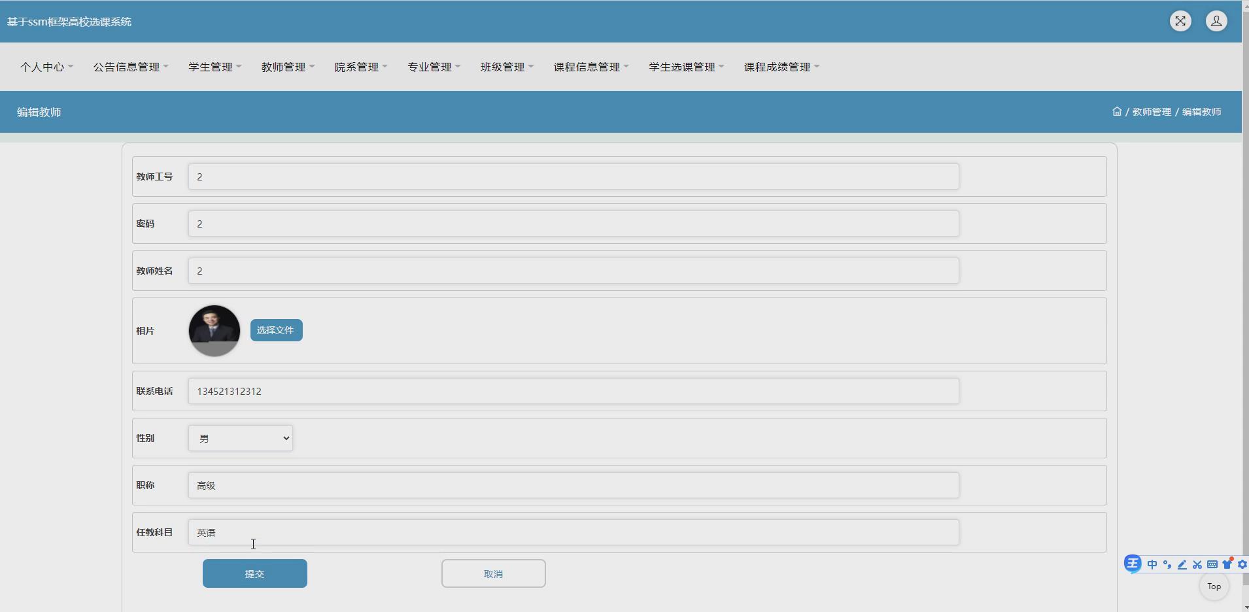
Task: Focus the 任教科目 input field
Action: 573,532
